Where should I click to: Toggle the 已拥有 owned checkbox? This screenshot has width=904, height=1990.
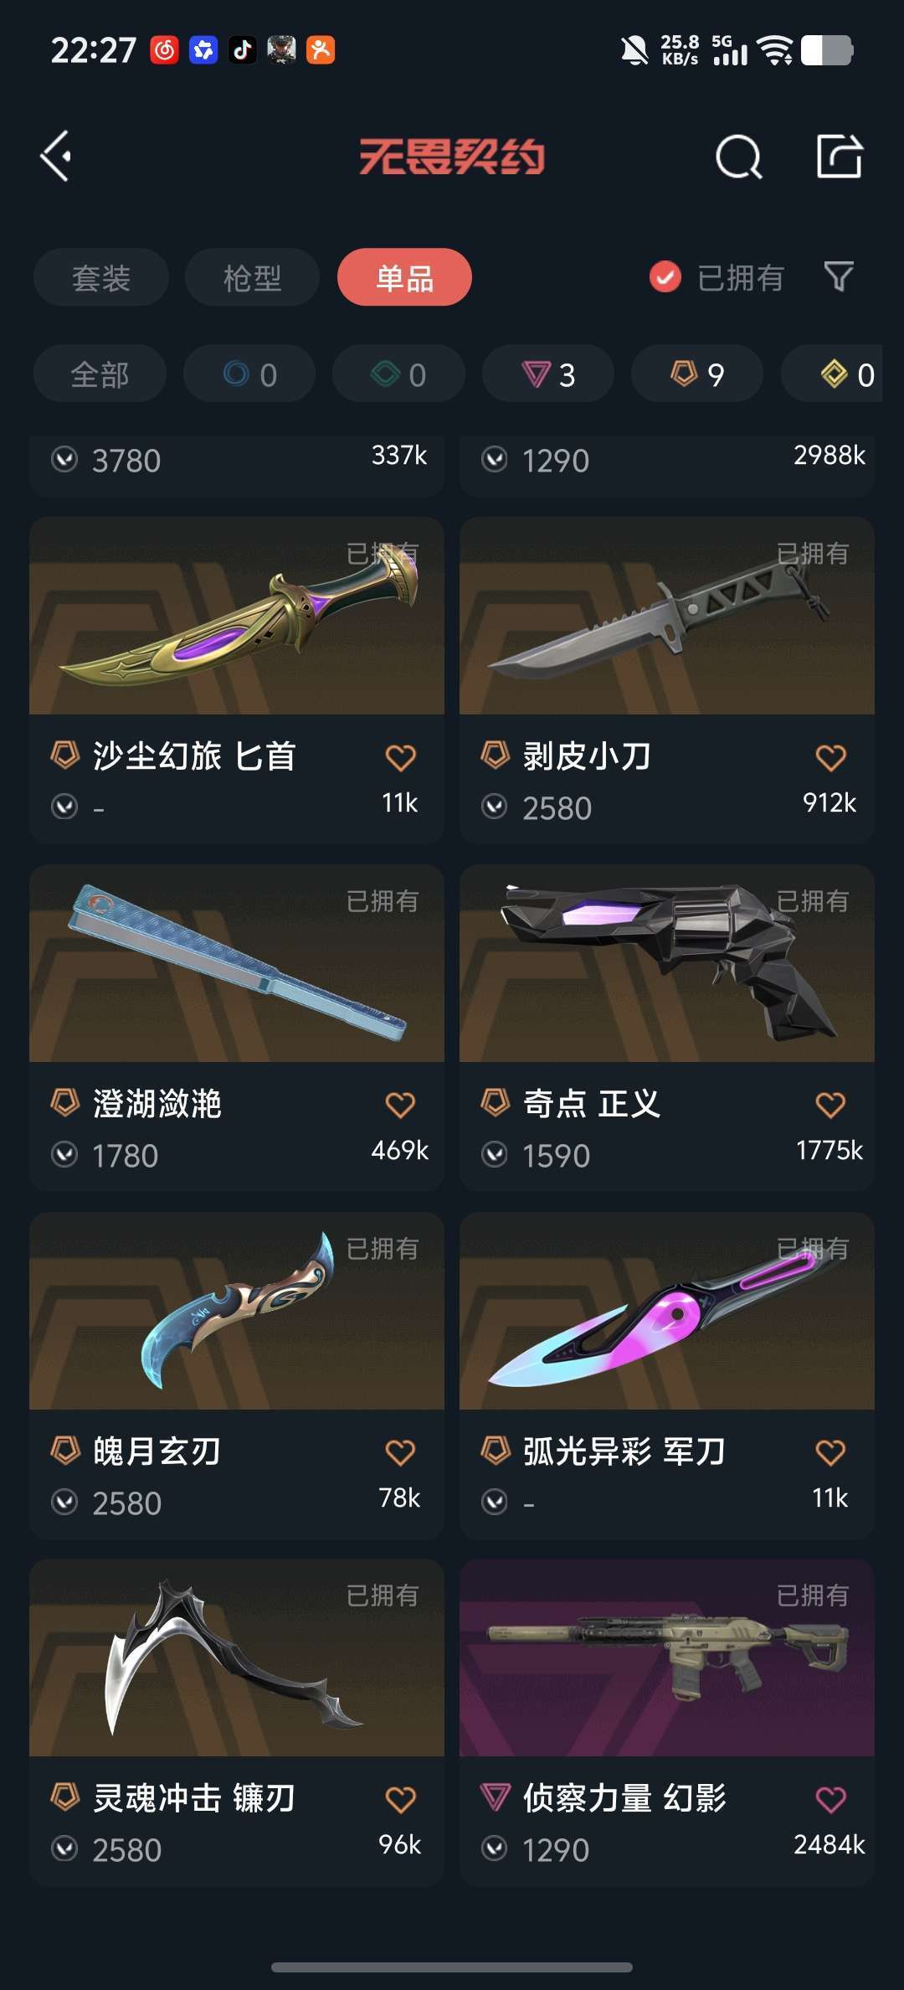(665, 277)
